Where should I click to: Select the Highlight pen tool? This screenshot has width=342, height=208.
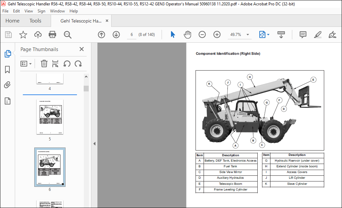[317, 35]
